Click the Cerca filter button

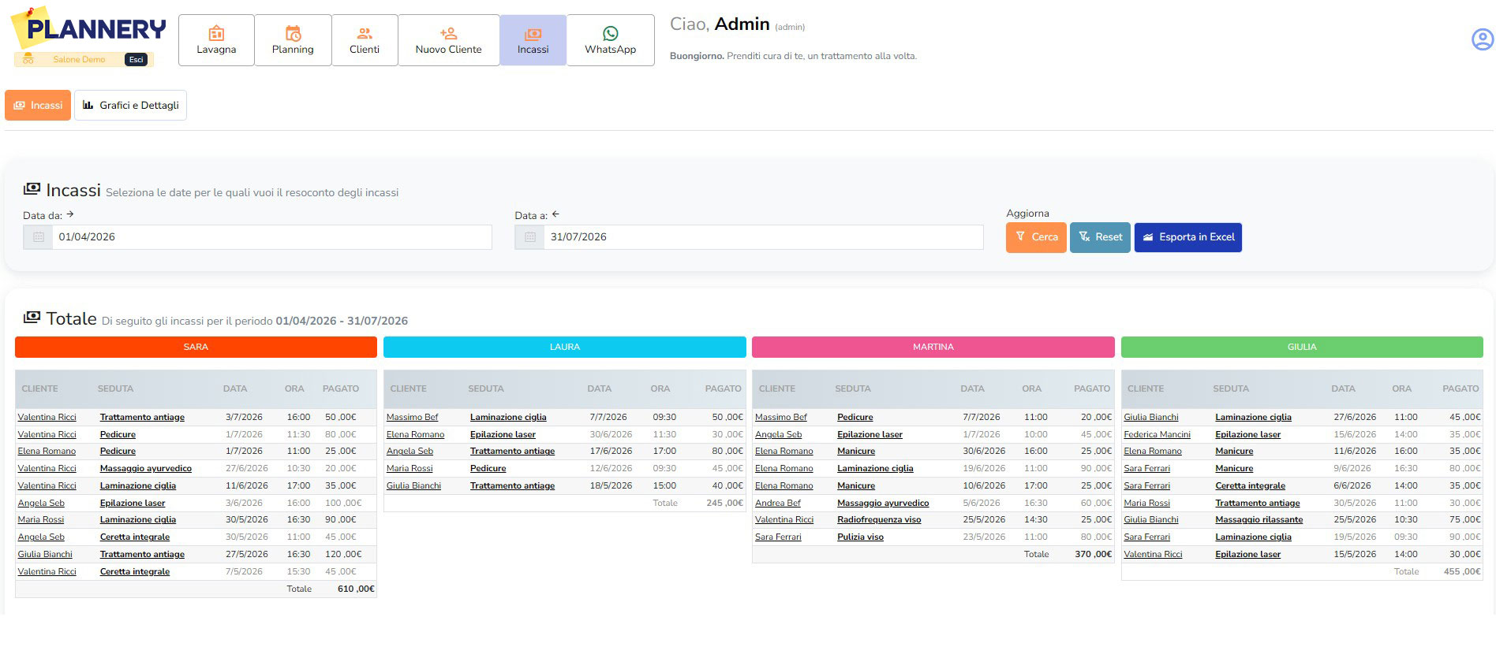point(1036,237)
